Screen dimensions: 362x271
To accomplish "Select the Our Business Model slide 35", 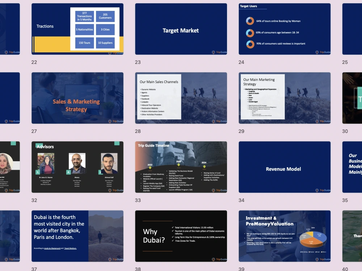I will tap(352, 167).
